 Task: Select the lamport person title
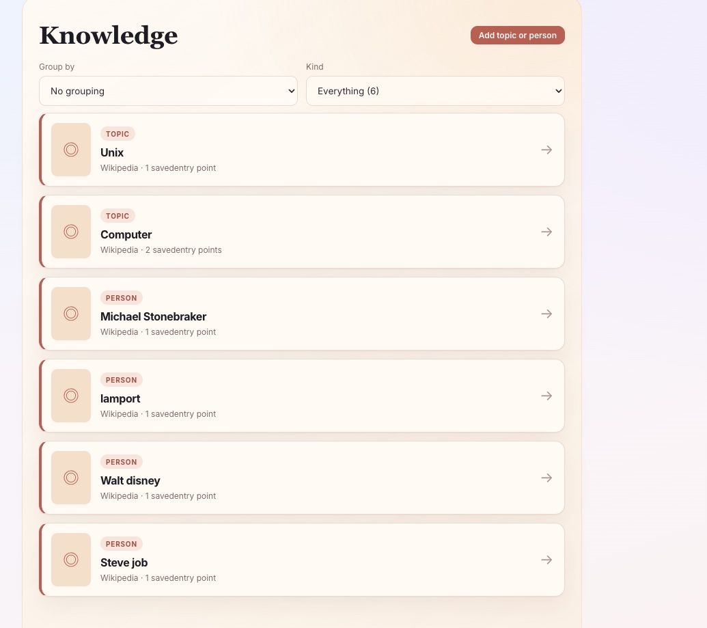(120, 399)
